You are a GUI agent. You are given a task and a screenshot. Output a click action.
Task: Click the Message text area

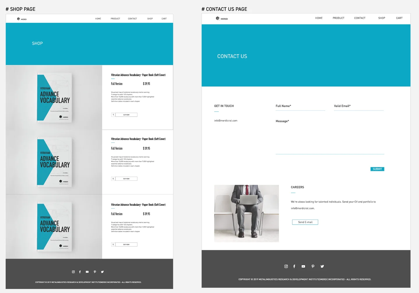pos(330,136)
